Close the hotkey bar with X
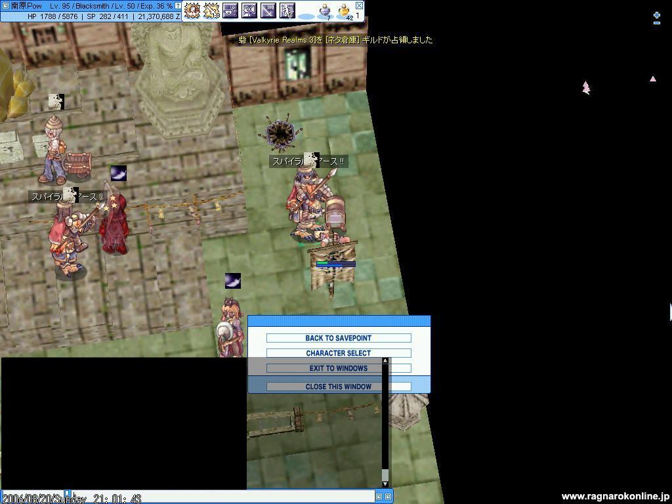This screenshot has height=504, width=672. [x=359, y=5]
